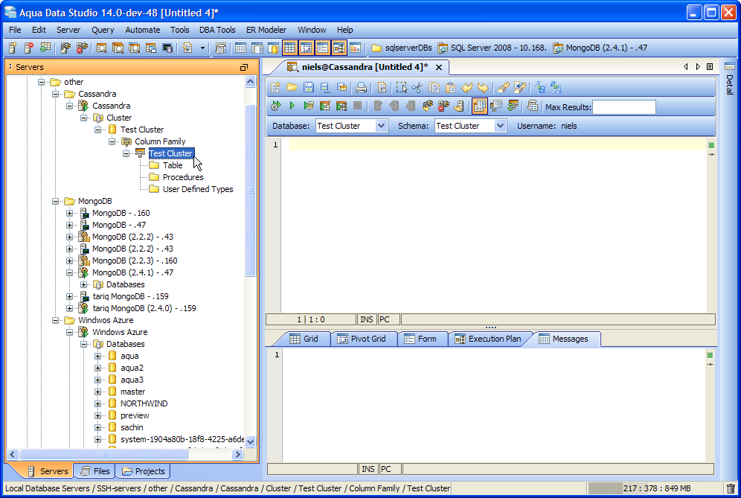Click the Save floppy disk icon
Viewport: 741px width, 498px height.
[309, 88]
